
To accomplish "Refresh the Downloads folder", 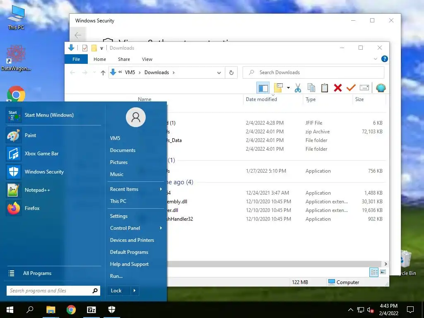I will coord(231,72).
